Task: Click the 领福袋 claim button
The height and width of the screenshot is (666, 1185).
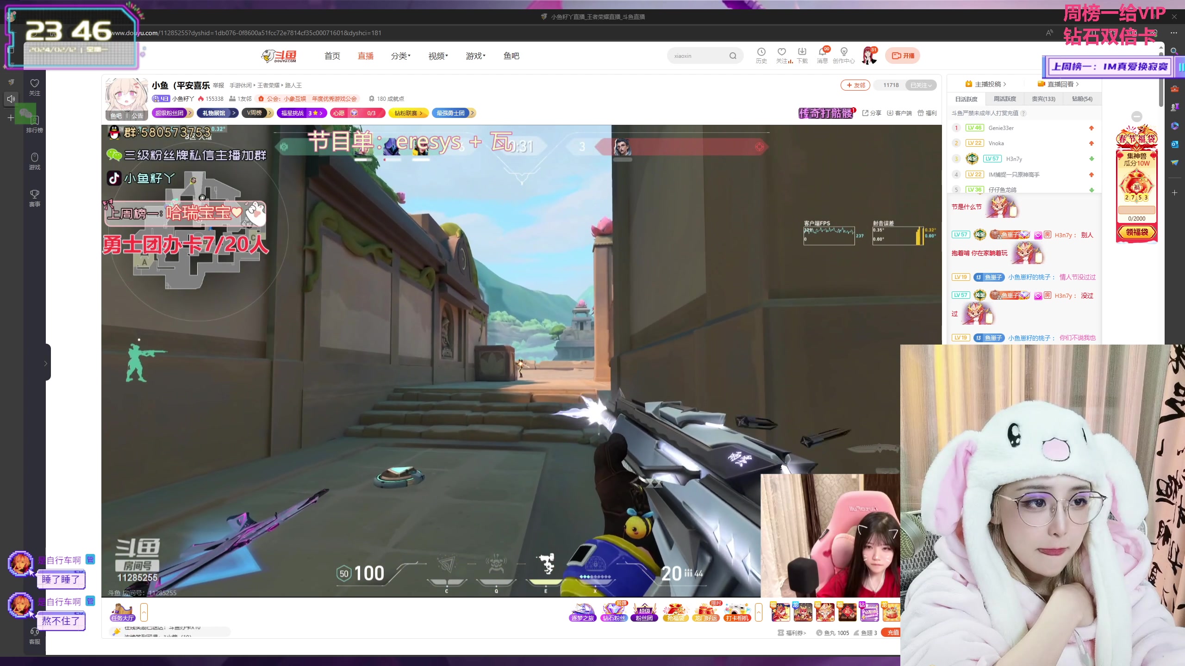Action: (x=1136, y=232)
